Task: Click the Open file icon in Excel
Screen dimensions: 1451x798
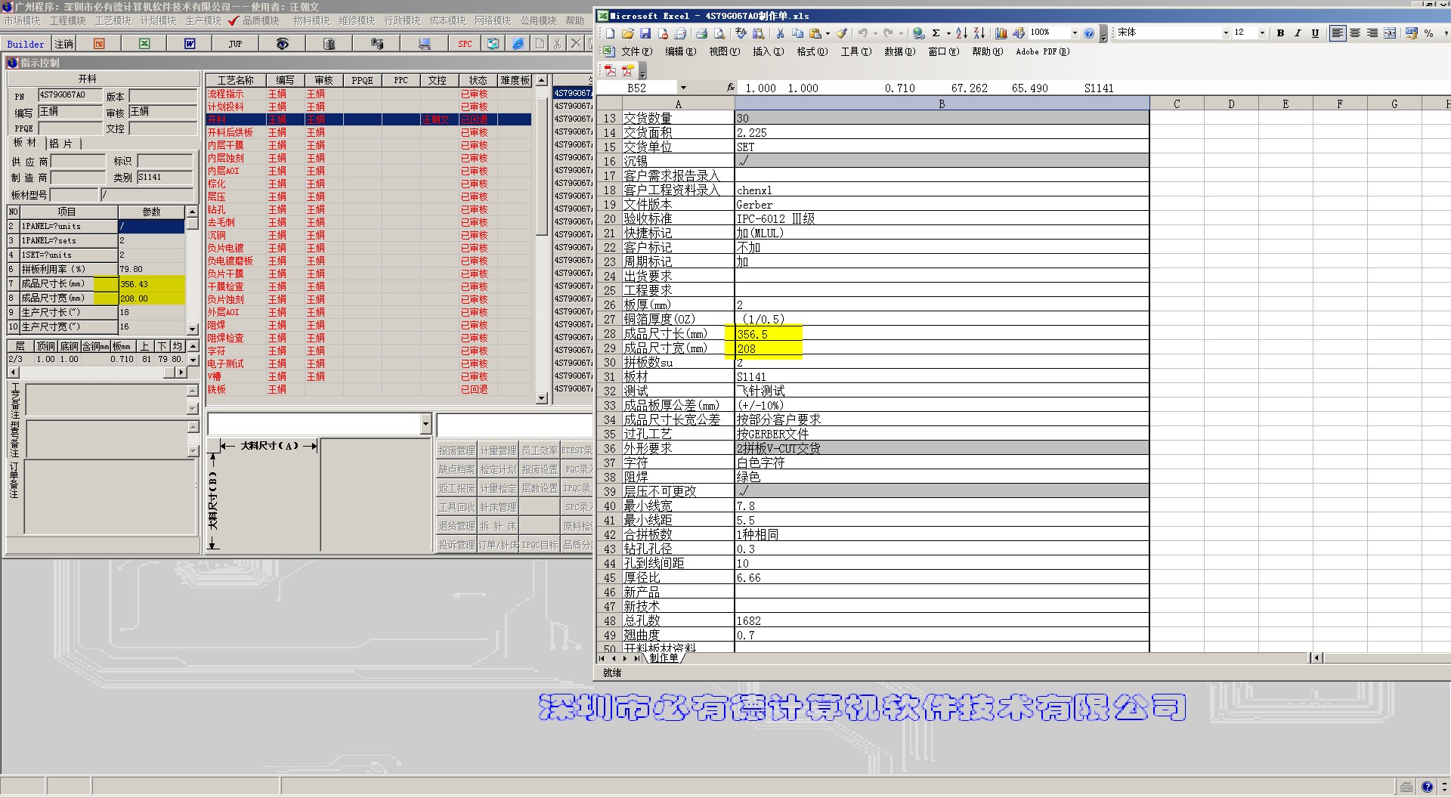Action: pyautogui.click(x=627, y=33)
